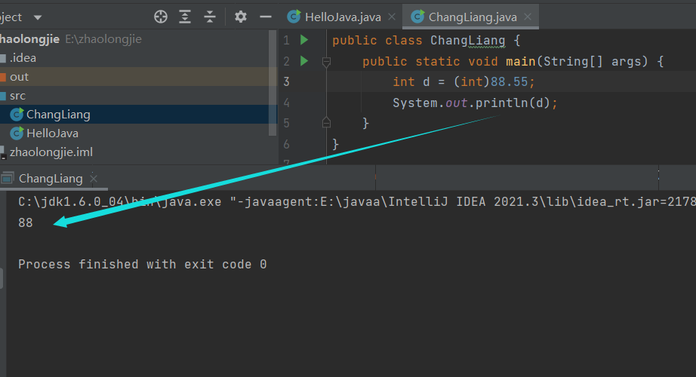Image resolution: width=696 pixels, height=377 pixels.
Task: Select the ChangLiang run console tab
Action: [x=50, y=178]
